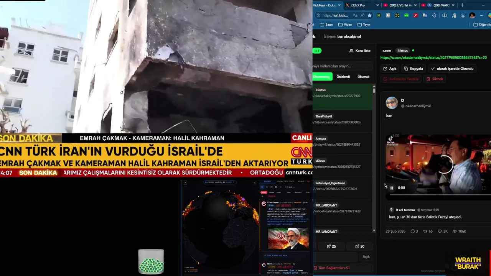Open the split screen toolbar icon

[x=444, y=15]
